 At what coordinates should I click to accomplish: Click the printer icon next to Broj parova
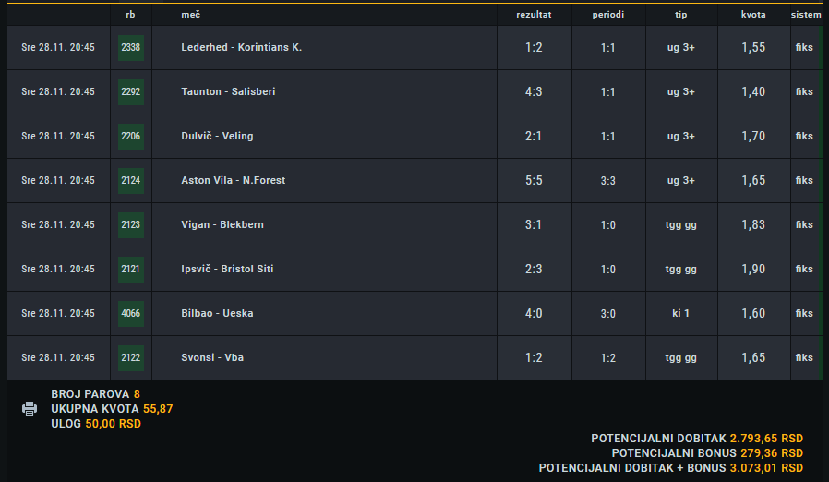tap(30, 408)
